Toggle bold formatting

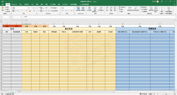point(14,11)
